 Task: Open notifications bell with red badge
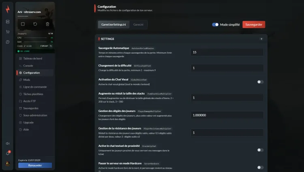pos(8,153)
